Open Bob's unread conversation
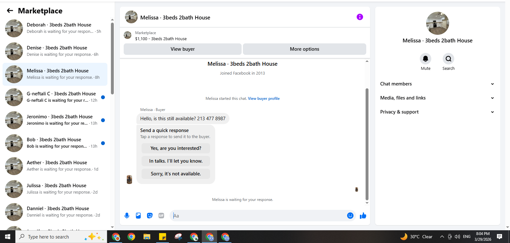Viewport: 510px width, 243px height. (x=55, y=143)
